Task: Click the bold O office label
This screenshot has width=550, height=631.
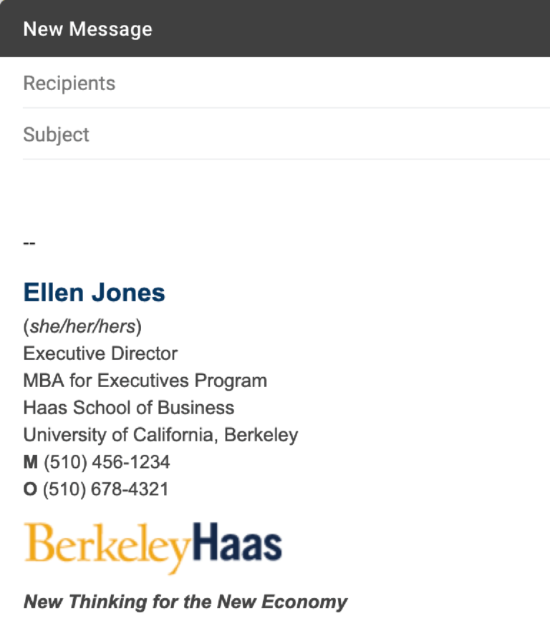Action: point(29,489)
